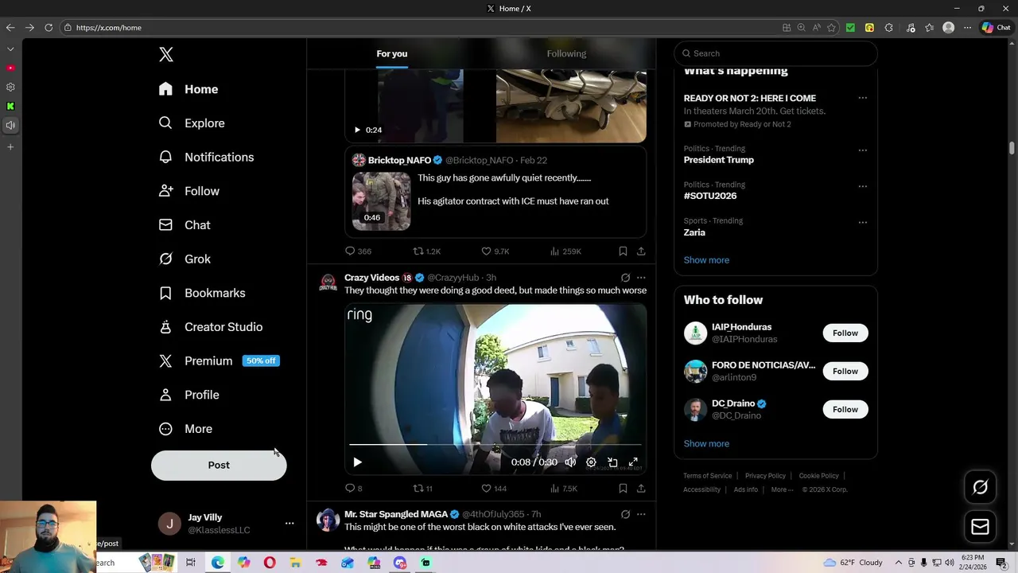Follow FORO DE NOTICIAS account

click(x=845, y=372)
